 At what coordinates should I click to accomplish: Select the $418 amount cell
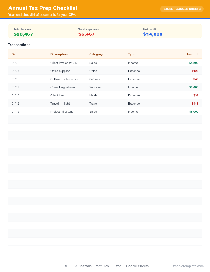[195, 104]
